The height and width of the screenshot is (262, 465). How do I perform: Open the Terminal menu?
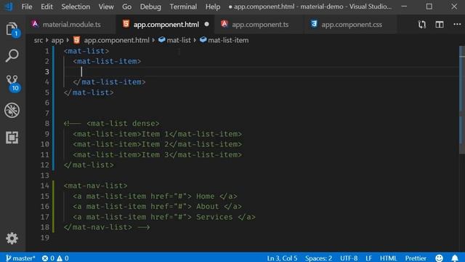(183, 7)
